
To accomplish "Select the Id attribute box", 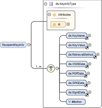I will coord(58,24).
